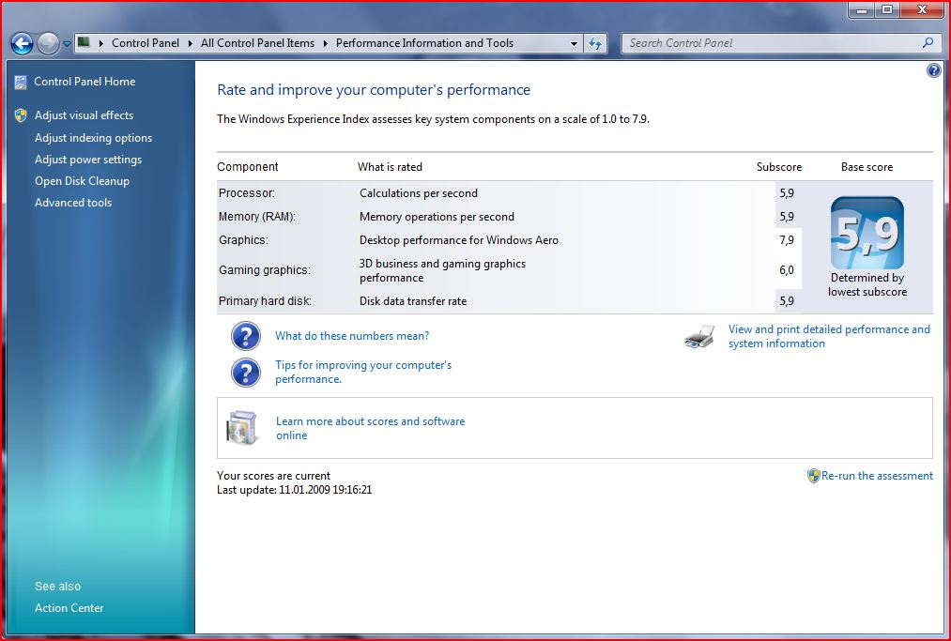The image size is (951, 641).
Task: Open Adjust power settings
Action: (x=88, y=160)
